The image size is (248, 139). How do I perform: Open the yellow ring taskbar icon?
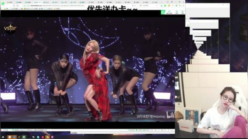(x=19, y=137)
